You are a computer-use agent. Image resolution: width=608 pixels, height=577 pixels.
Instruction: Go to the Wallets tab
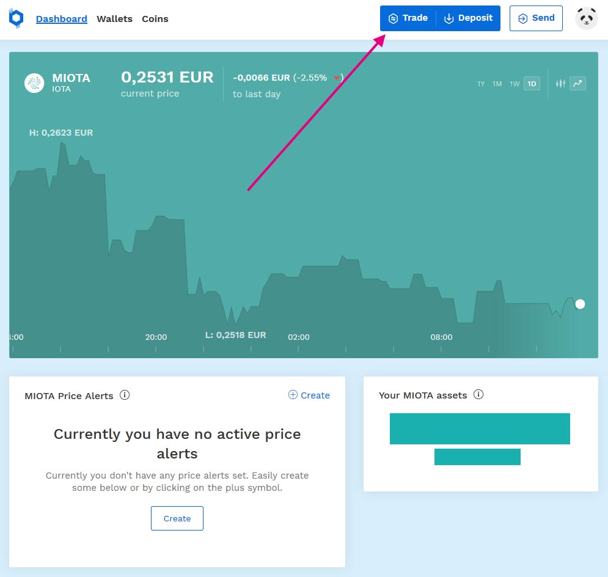click(x=114, y=18)
